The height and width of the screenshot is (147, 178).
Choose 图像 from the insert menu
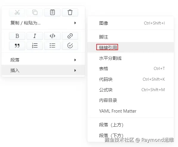(131, 23)
